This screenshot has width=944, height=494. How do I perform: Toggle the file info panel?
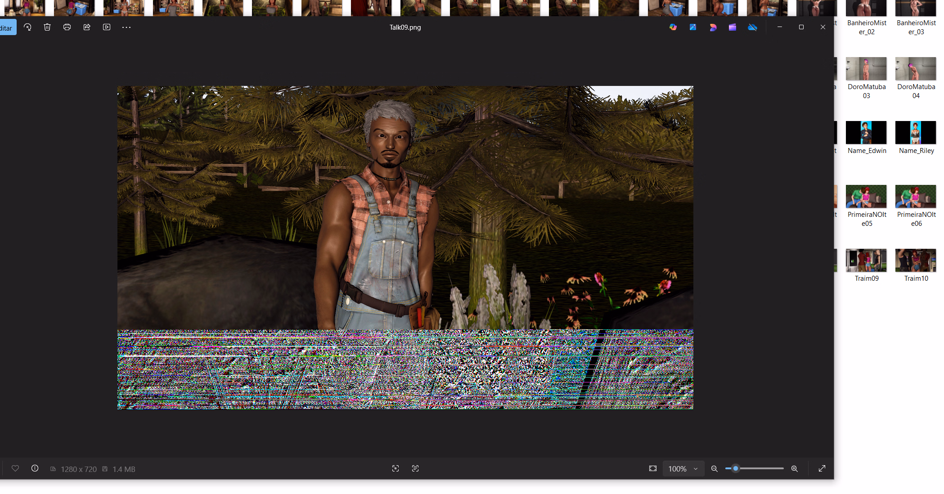(x=35, y=468)
